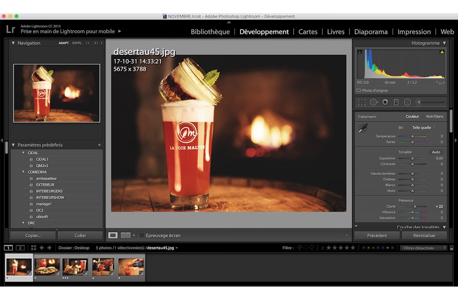Screen dimensions: 458x305
Task: Filter by rejected photos flag icon
Action: (311, 248)
